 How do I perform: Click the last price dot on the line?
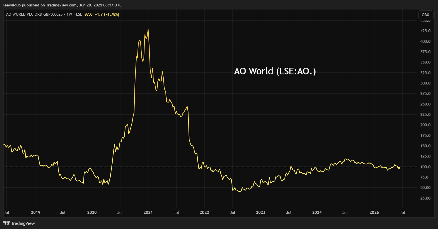pos(399,168)
